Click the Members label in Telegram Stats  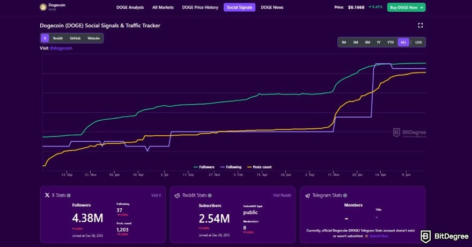click(353, 205)
